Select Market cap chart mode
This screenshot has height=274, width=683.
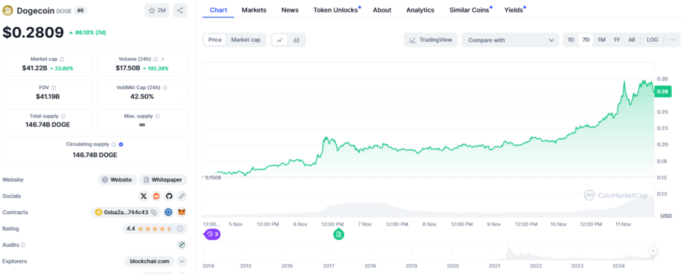click(245, 40)
